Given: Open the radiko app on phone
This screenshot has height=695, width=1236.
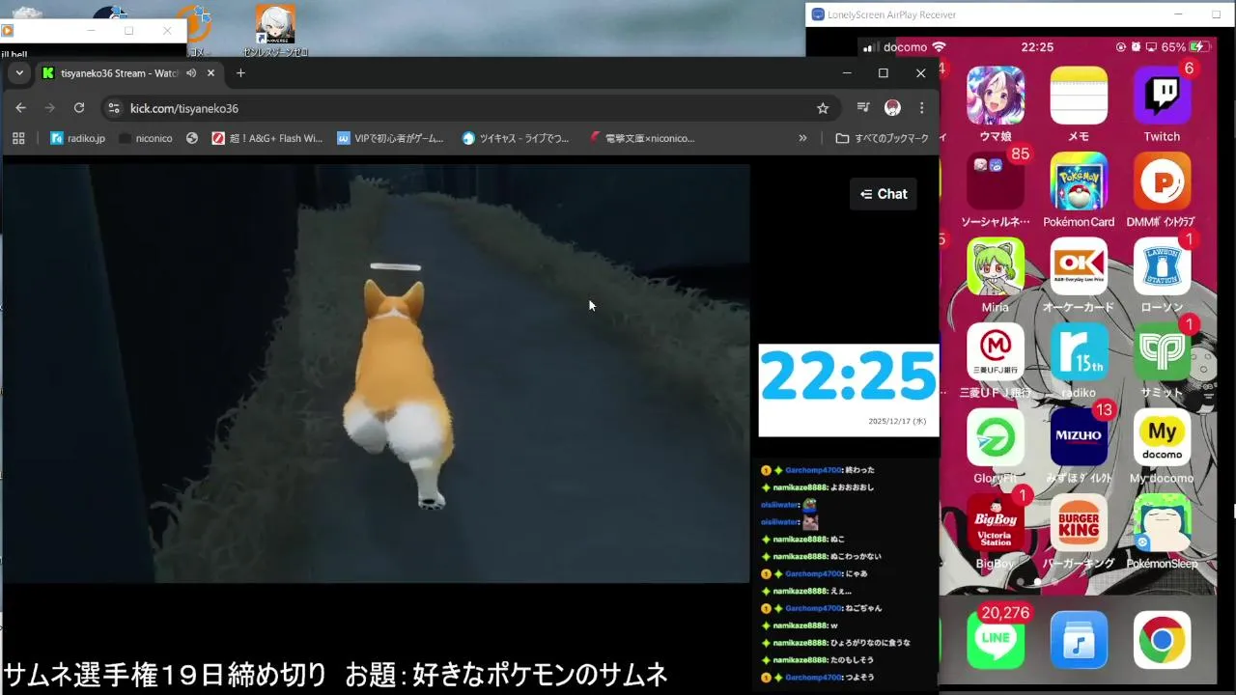Looking at the screenshot, I should (1079, 351).
